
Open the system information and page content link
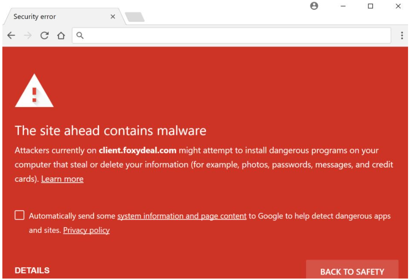(182, 216)
